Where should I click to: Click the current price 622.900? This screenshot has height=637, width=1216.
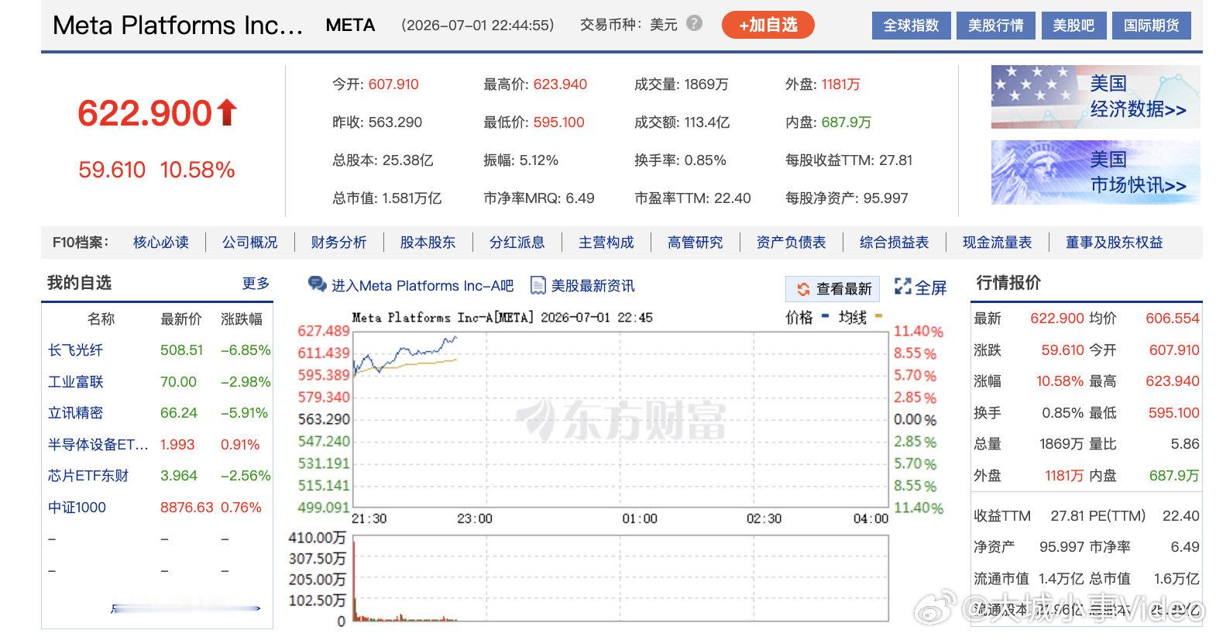pyautogui.click(x=145, y=113)
